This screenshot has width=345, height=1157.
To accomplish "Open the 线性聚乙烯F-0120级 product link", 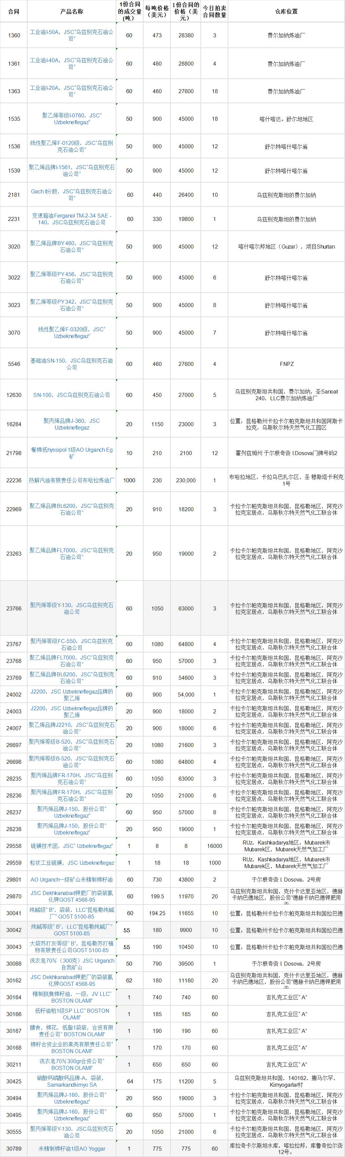I will pos(71,146).
